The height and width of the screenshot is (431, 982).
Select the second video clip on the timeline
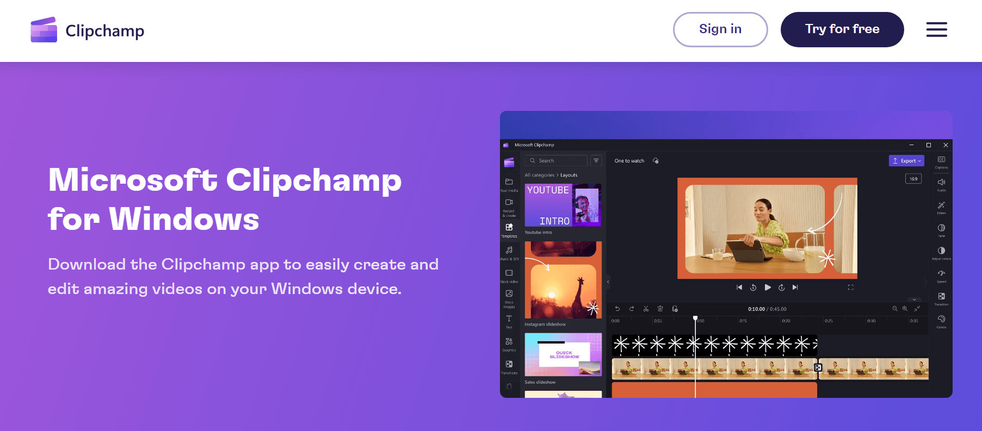(x=874, y=368)
